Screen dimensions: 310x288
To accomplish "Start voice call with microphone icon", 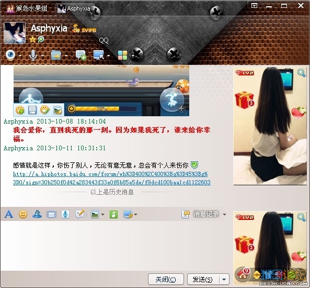I will click(x=33, y=55).
